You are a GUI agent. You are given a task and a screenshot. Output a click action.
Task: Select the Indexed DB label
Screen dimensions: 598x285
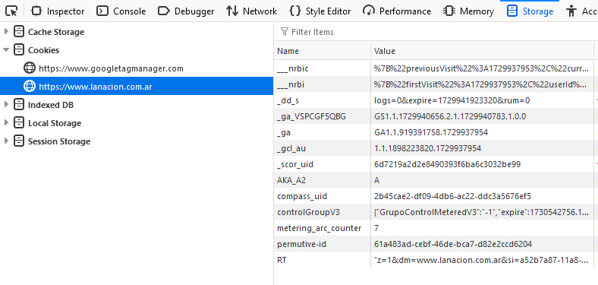tap(51, 105)
